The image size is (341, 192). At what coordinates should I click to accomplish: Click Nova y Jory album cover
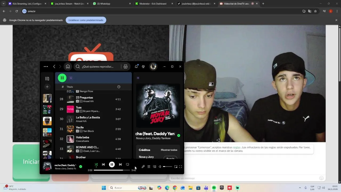coord(158,106)
